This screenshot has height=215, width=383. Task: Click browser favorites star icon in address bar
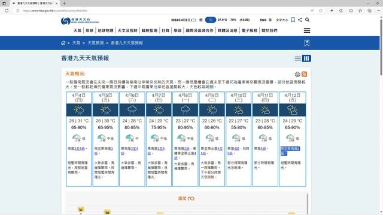click(321, 11)
